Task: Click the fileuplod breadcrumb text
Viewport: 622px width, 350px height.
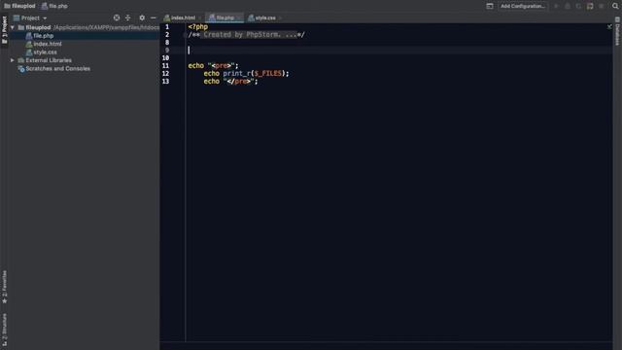Action: pos(23,6)
